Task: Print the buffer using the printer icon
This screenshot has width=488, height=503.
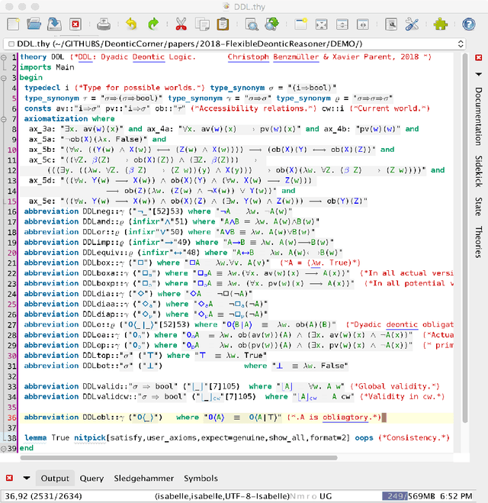Action: (102, 24)
